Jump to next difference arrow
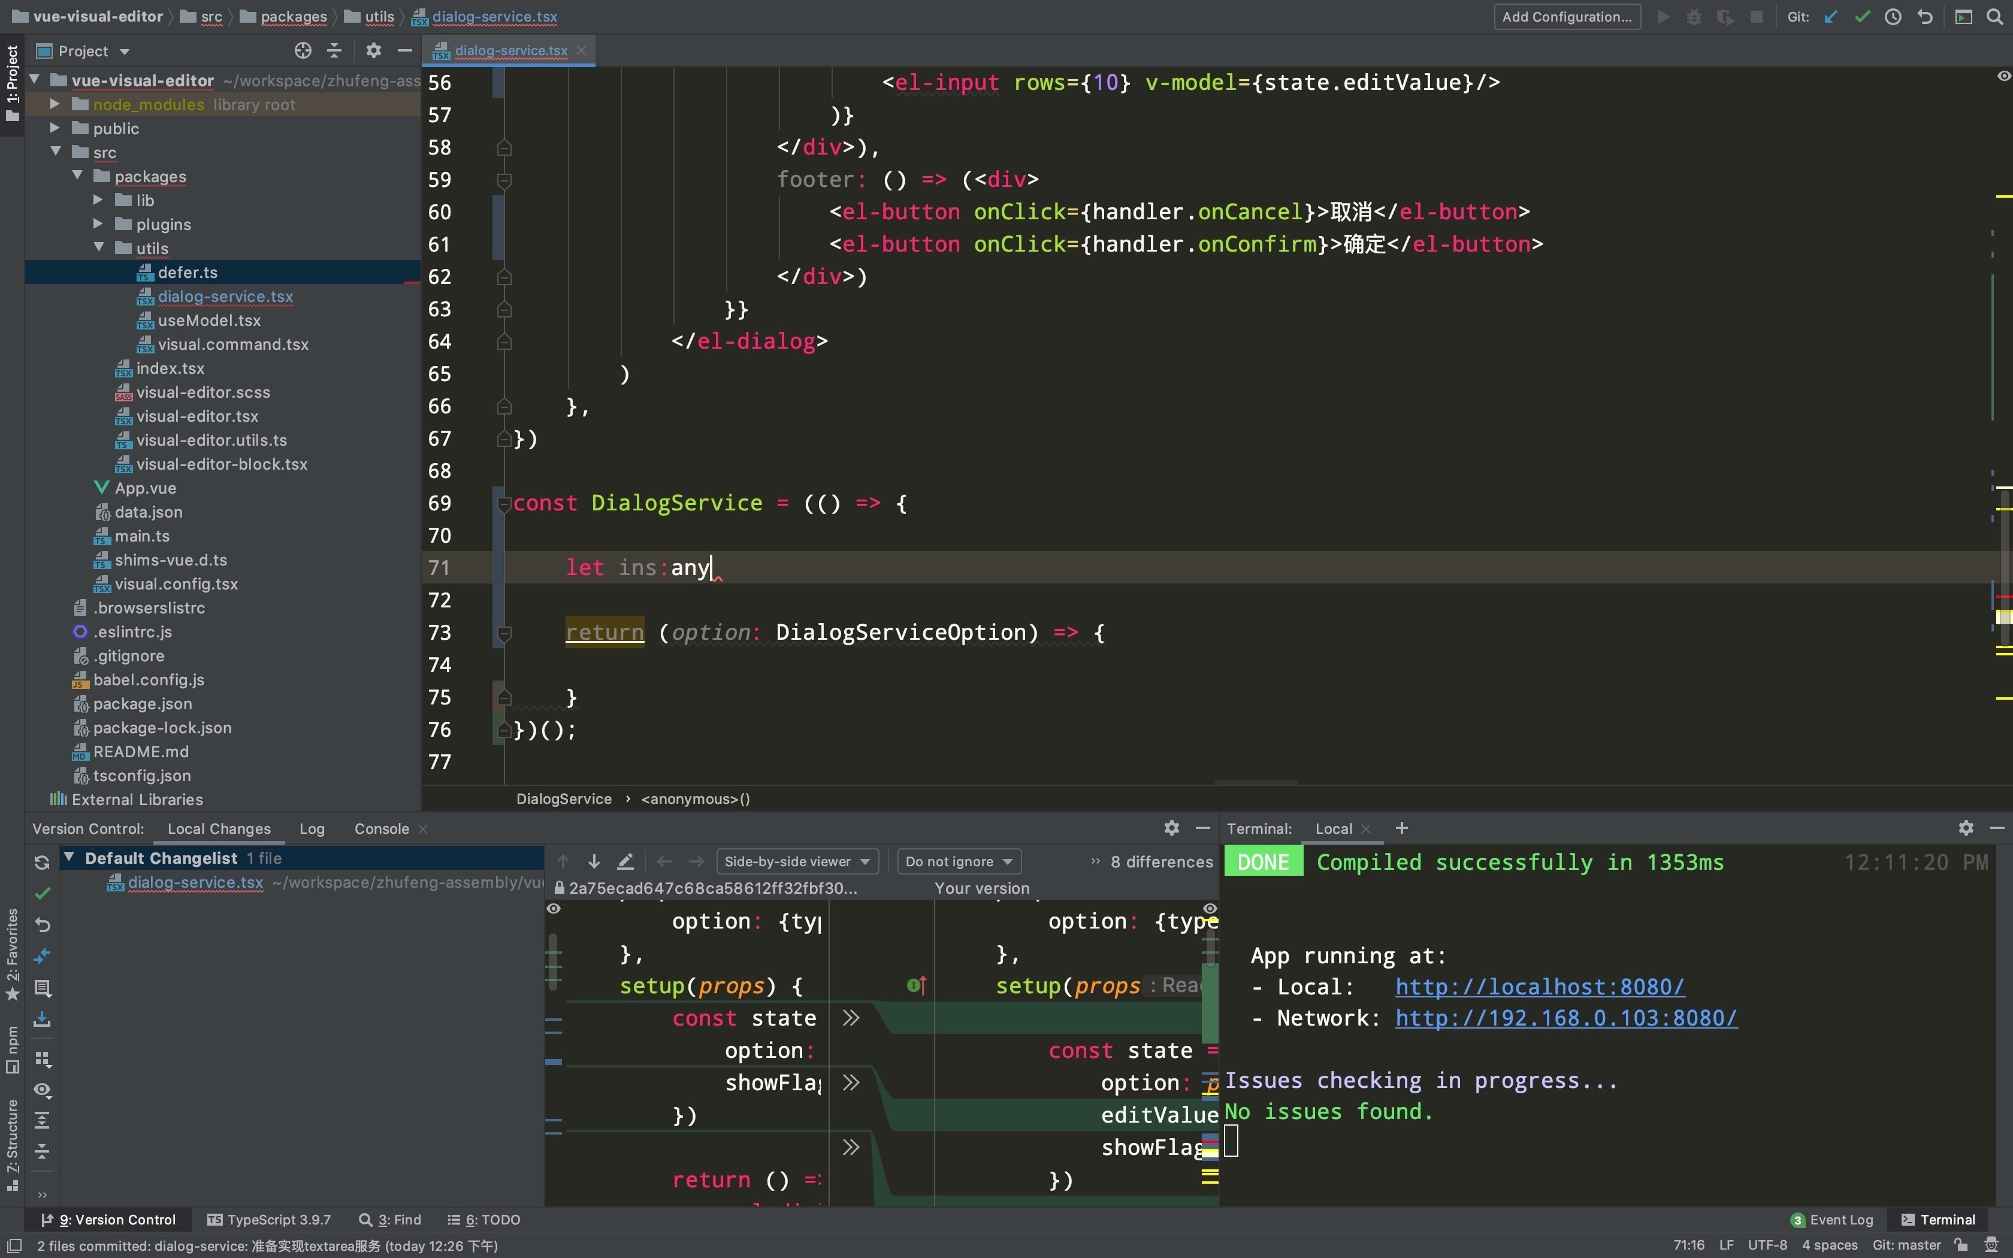Screen dimensions: 2013x1258 (594, 861)
